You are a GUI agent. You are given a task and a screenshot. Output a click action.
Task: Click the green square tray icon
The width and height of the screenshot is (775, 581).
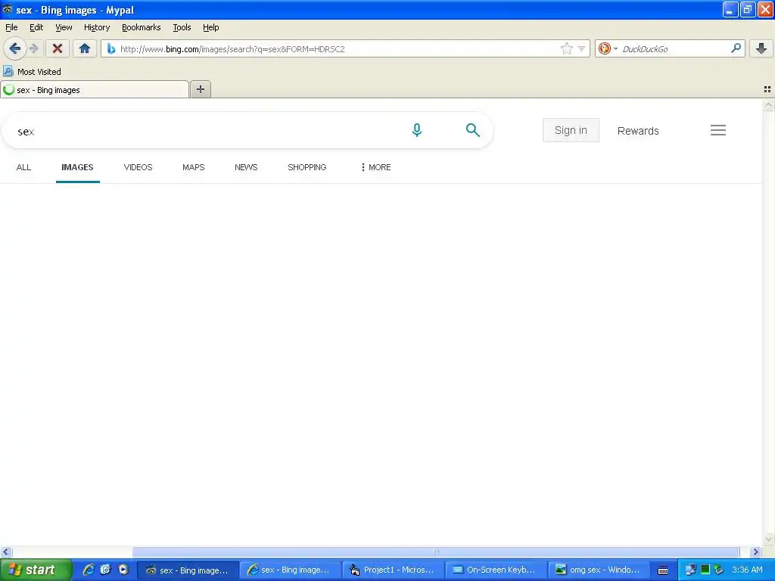tap(705, 569)
